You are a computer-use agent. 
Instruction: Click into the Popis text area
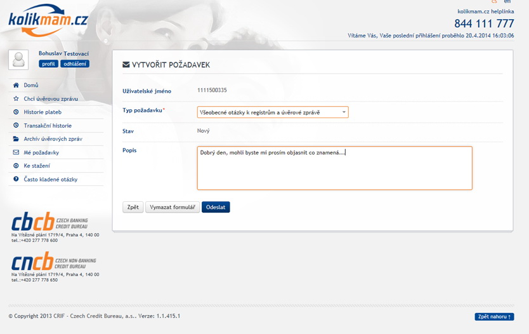(334, 168)
